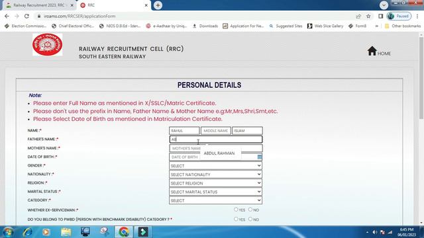424x238 pixels.
Task: Select YES for Whether Ex-Serviceman
Action: pos(236,210)
